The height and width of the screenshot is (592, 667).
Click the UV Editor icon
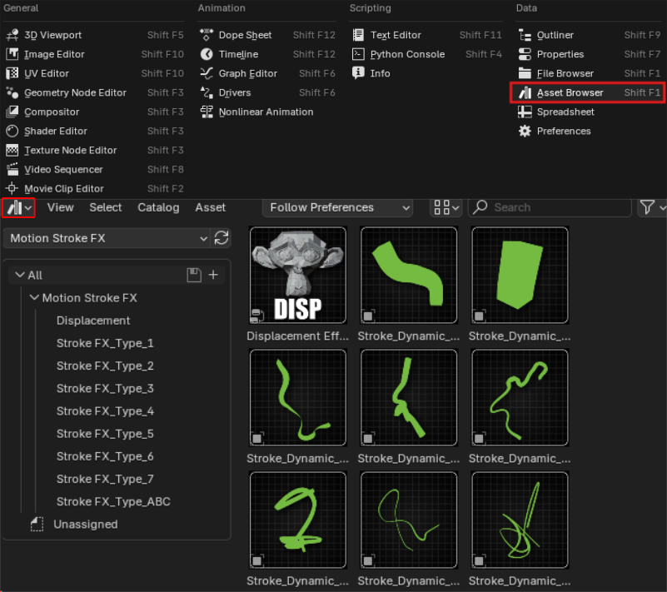coord(12,73)
